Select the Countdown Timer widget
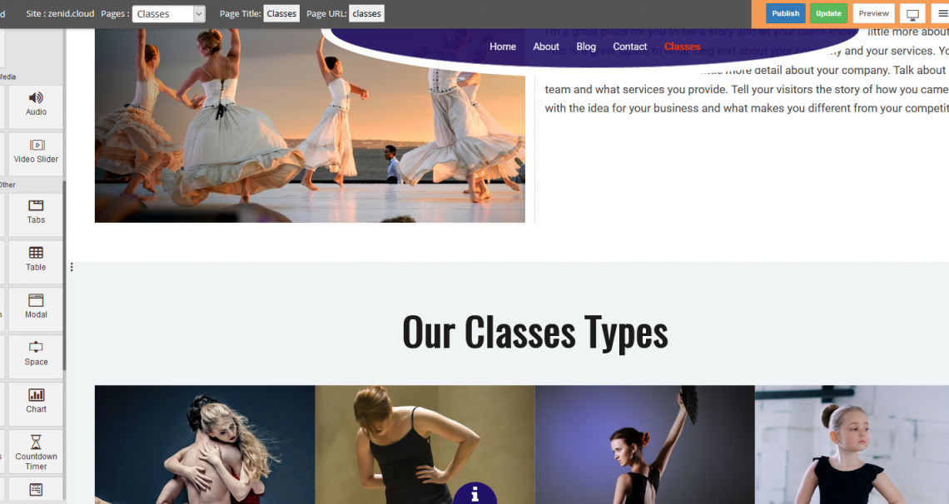Image resolution: width=949 pixels, height=504 pixels. [36, 452]
